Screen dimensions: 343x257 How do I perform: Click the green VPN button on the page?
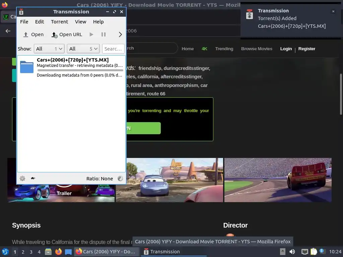[x=143, y=128]
